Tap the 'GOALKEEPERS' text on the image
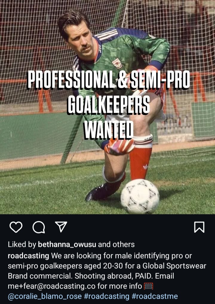 [109, 105]
